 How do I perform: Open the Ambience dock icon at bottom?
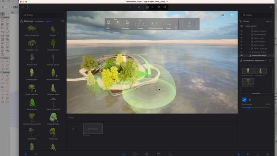click(x=135, y=154)
